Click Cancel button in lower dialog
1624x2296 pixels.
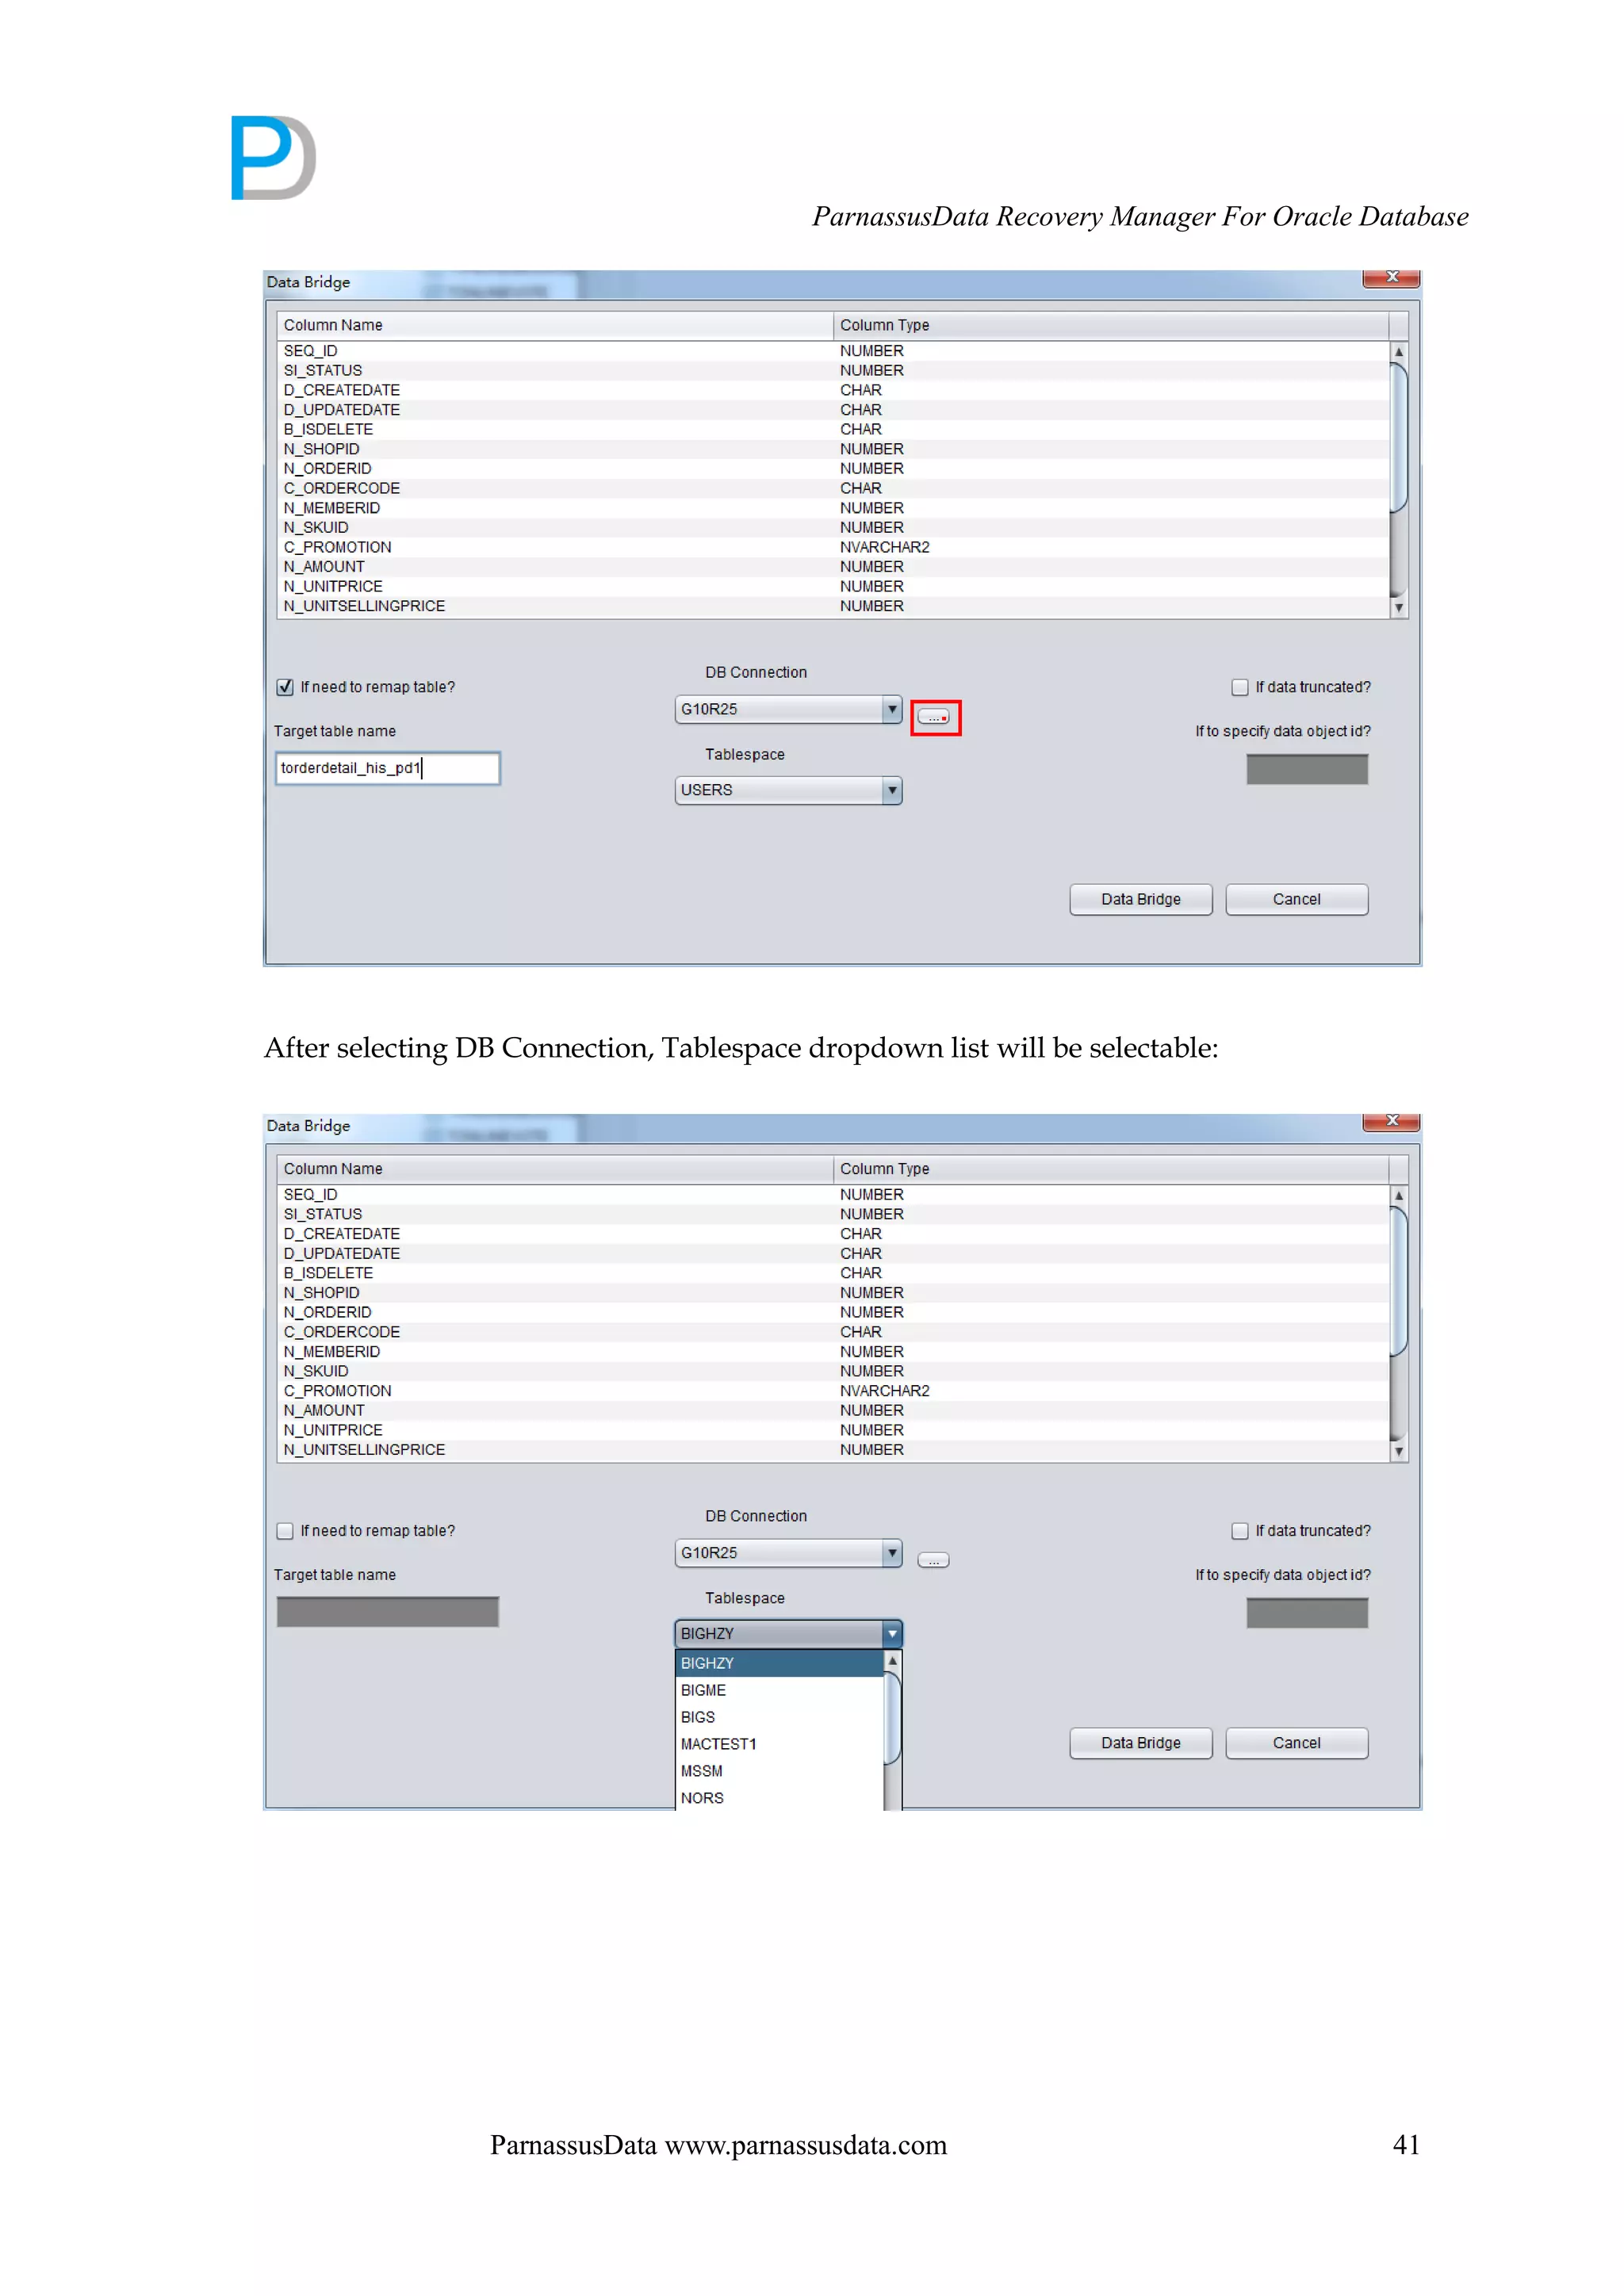(1297, 1743)
